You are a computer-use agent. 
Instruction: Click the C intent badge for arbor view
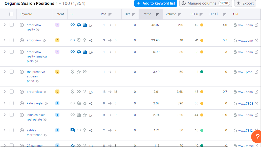pyautogui.click(x=57, y=92)
